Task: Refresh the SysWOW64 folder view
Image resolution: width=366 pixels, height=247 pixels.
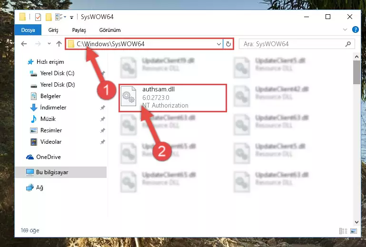Action: (x=228, y=44)
